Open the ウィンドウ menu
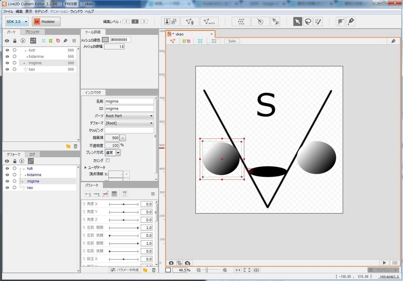 coord(77,11)
